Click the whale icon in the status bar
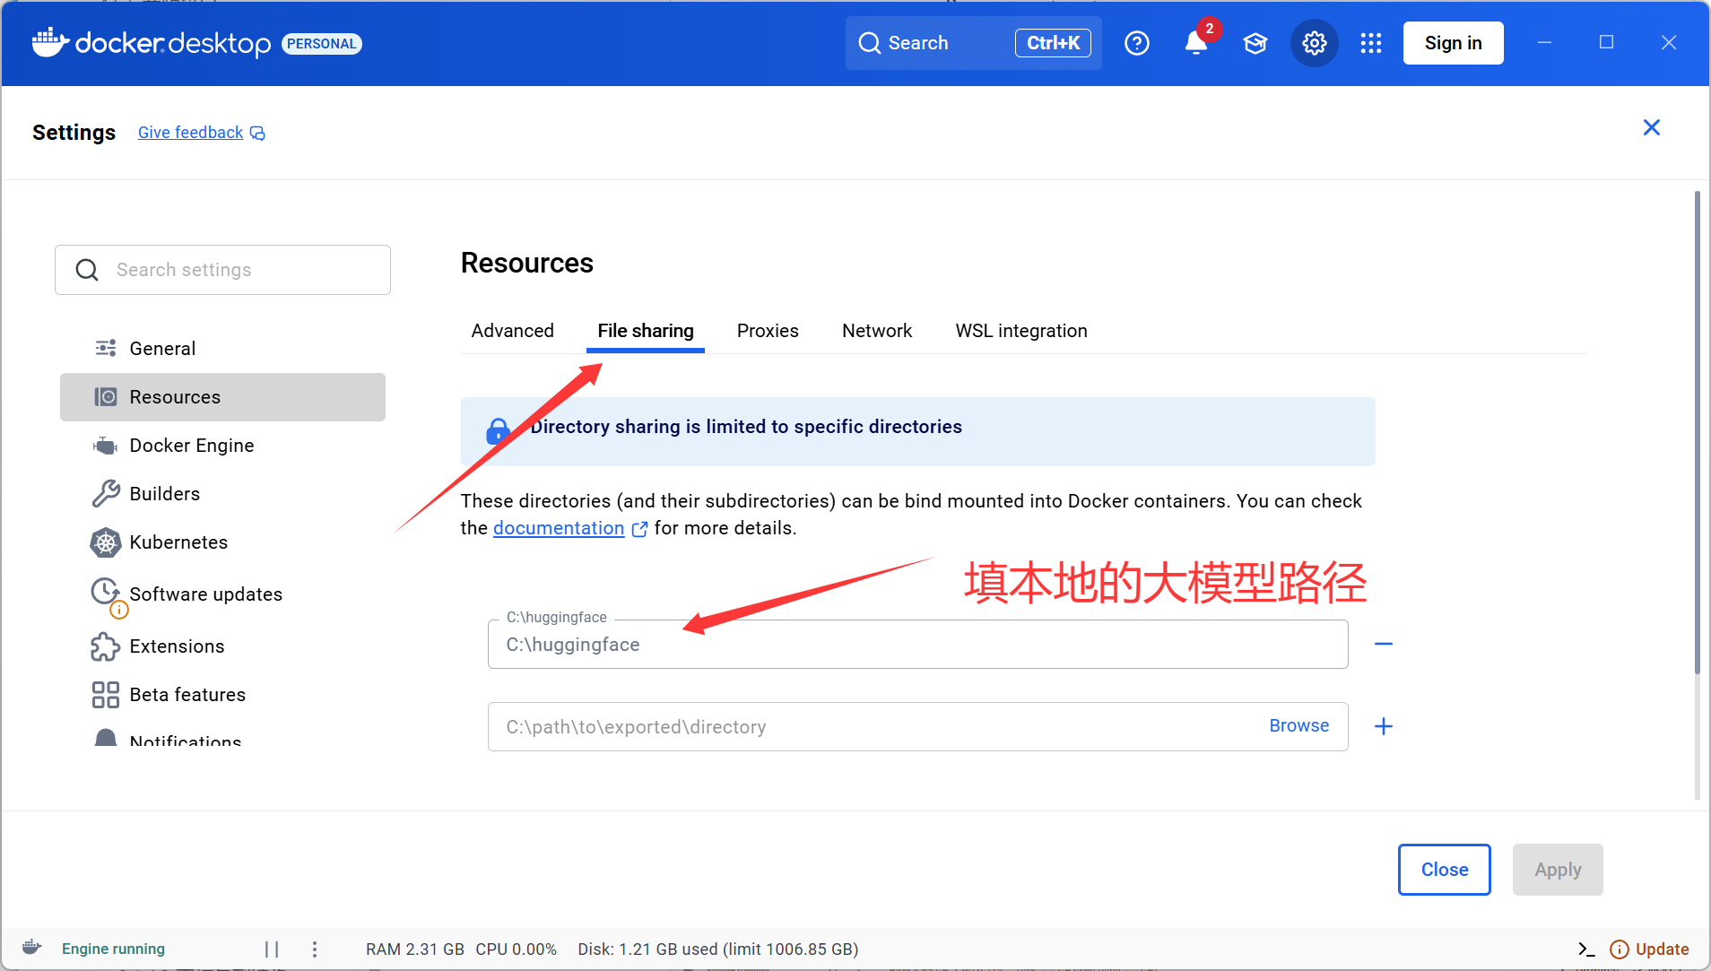The height and width of the screenshot is (971, 1711). pos(32,948)
